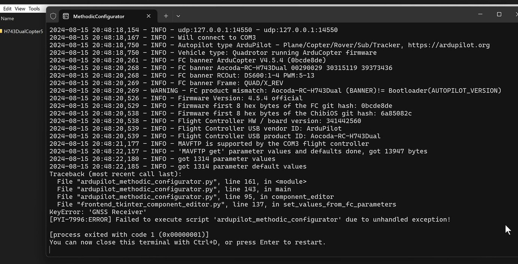This screenshot has height=264, width=518.
Task: Click the maximize icon of the terminal window
Action: coord(499,14)
